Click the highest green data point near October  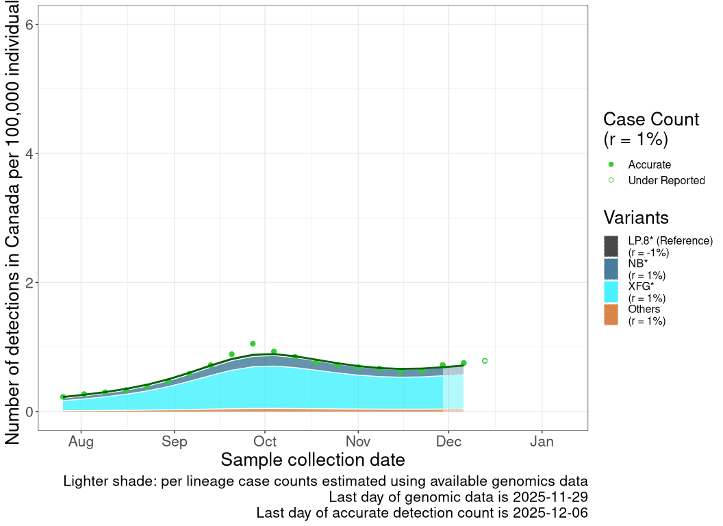(253, 344)
